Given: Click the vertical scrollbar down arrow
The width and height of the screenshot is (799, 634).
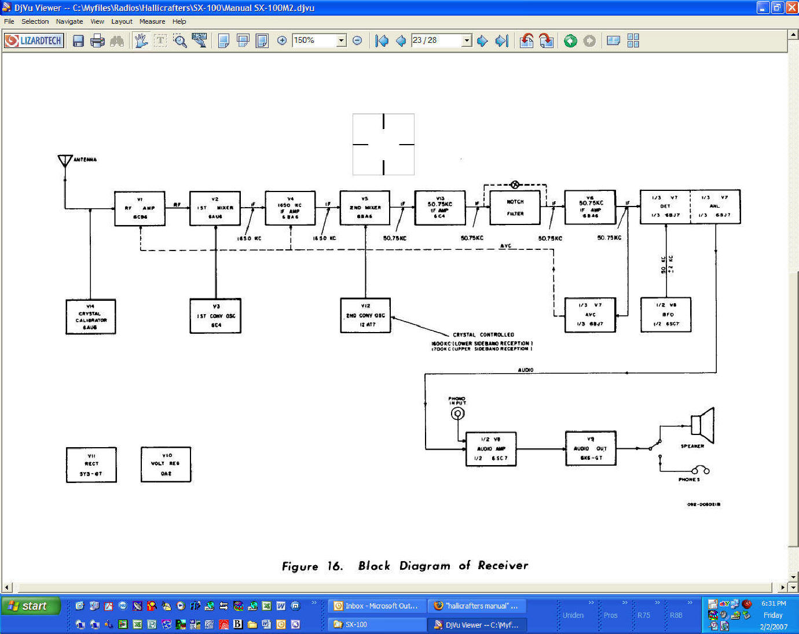Looking at the screenshot, I should tap(793, 577).
